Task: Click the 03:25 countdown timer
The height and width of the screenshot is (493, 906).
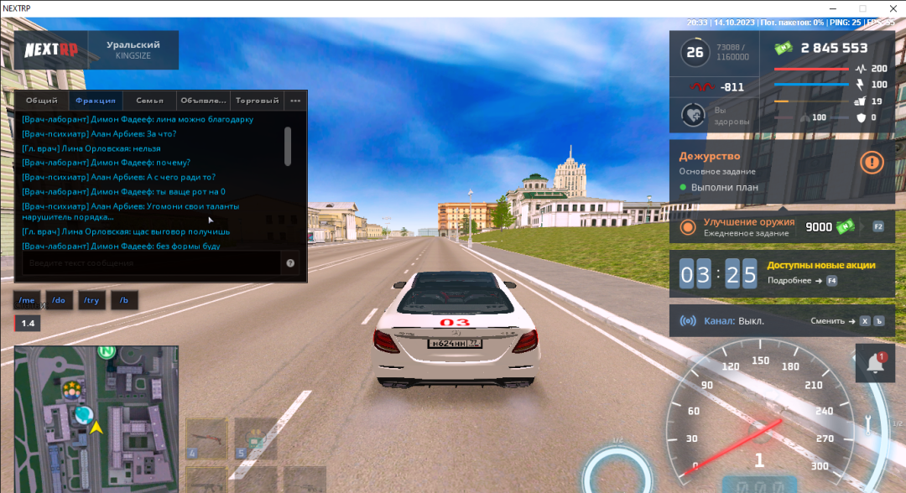Action: pyautogui.click(x=717, y=274)
